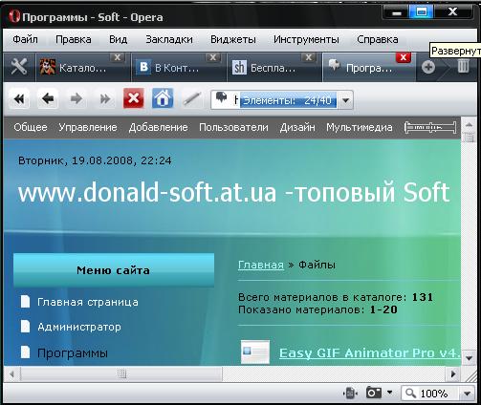
Task: Add a new tab with plus icon
Action: pos(428,67)
